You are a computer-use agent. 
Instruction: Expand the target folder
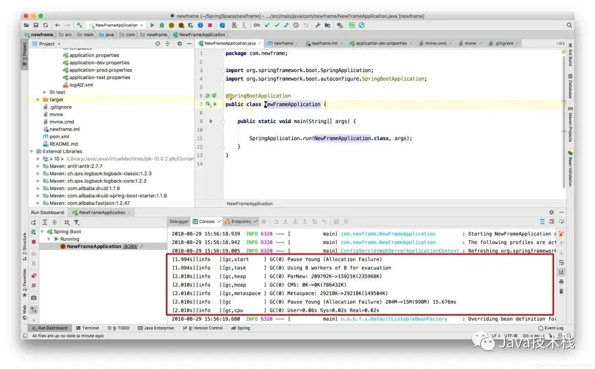[x=38, y=100]
